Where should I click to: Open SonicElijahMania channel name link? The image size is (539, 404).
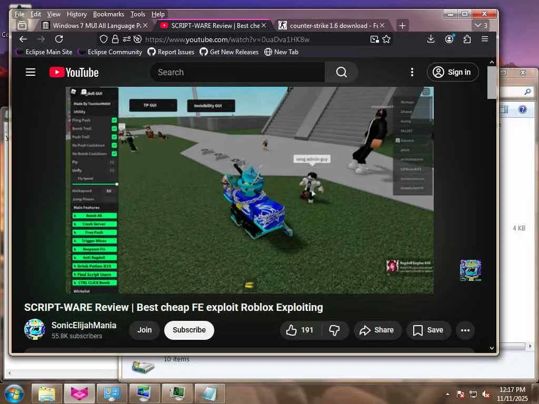tap(84, 325)
